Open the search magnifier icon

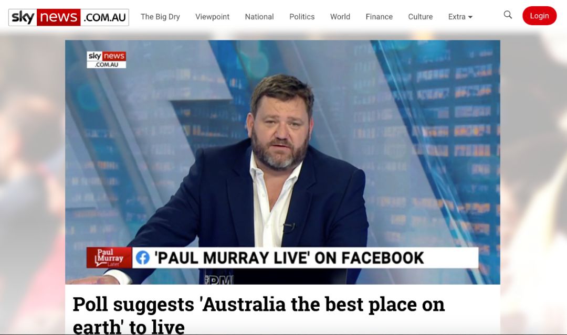[x=508, y=15]
